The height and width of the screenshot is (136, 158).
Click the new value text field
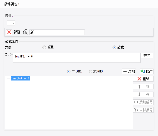(57, 32)
